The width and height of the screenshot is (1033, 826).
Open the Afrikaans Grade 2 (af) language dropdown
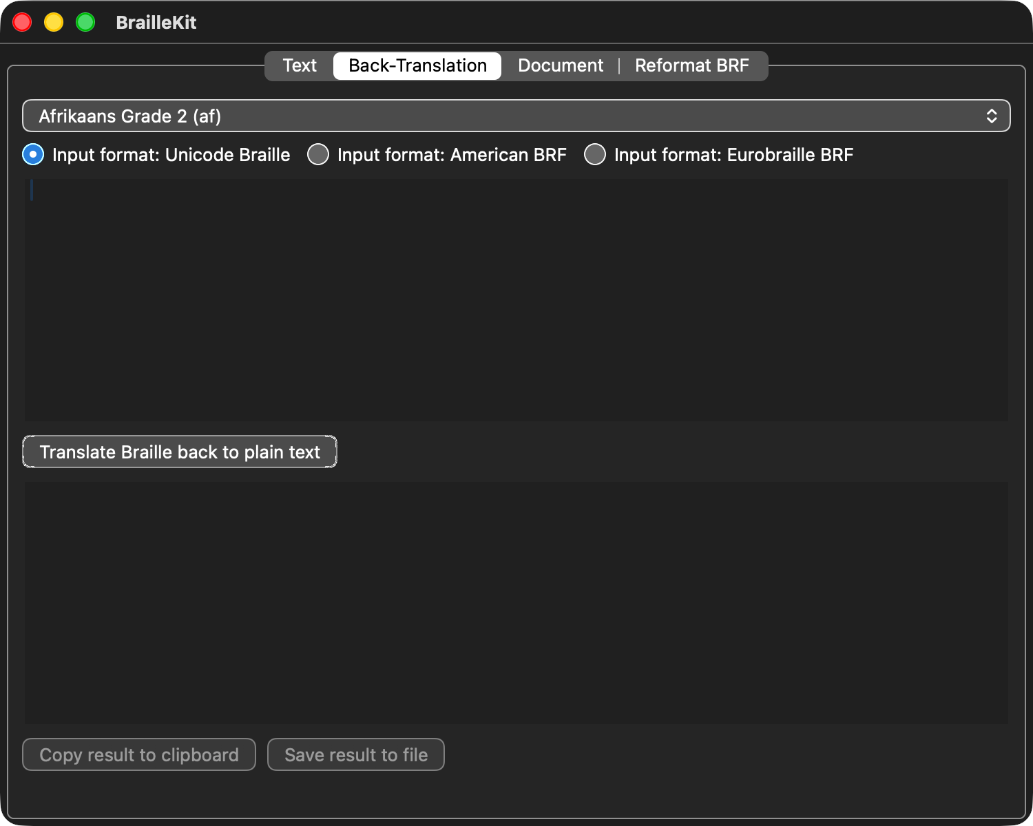tap(516, 116)
